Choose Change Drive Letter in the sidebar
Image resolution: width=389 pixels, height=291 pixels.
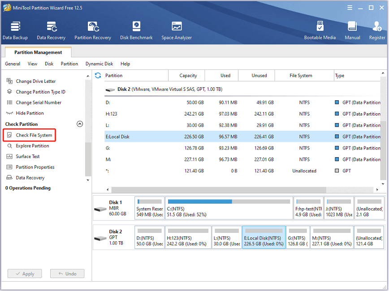35,81
